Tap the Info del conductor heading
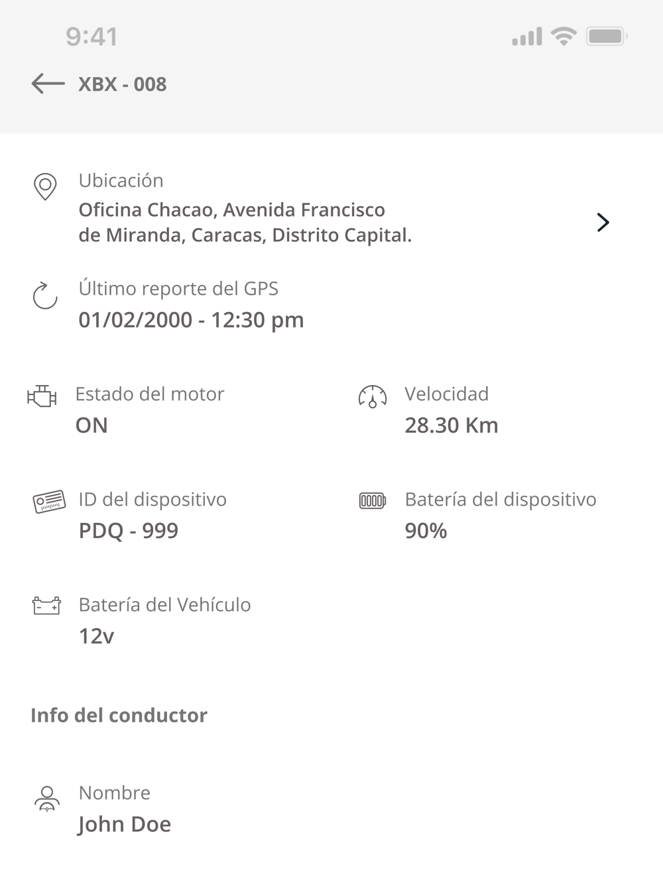Viewport: 663px width, 884px height. point(119,715)
